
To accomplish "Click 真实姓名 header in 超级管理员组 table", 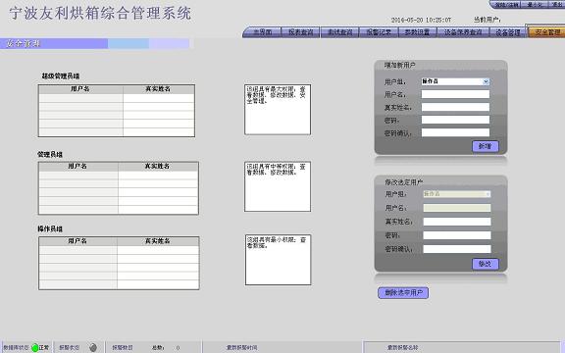I will point(158,89).
